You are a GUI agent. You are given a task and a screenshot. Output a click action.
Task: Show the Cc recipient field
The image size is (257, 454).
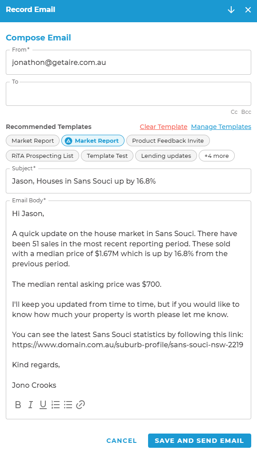point(234,112)
